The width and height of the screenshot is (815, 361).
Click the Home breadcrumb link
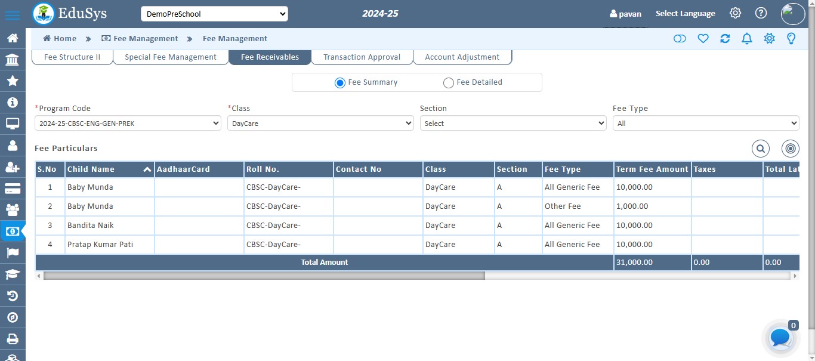[x=60, y=39]
